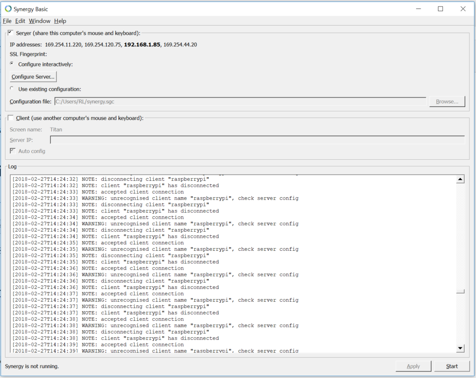Click the bold IP address 192.168.1.85
Viewport: 476px width, 378px height.
click(x=142, y=45)
